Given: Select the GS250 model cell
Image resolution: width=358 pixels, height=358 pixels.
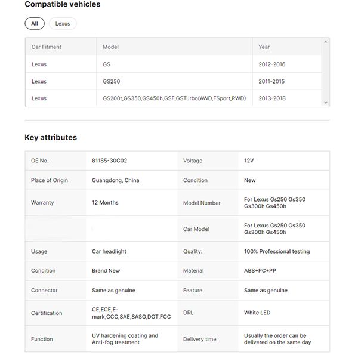Looking at the screenshot, I should (112, 81).
